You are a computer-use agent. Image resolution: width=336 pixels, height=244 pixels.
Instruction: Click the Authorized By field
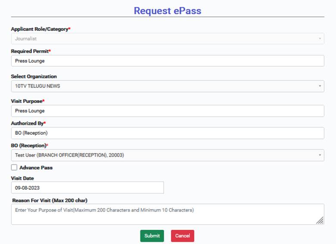pyautogui.click(x=168, y=133)
